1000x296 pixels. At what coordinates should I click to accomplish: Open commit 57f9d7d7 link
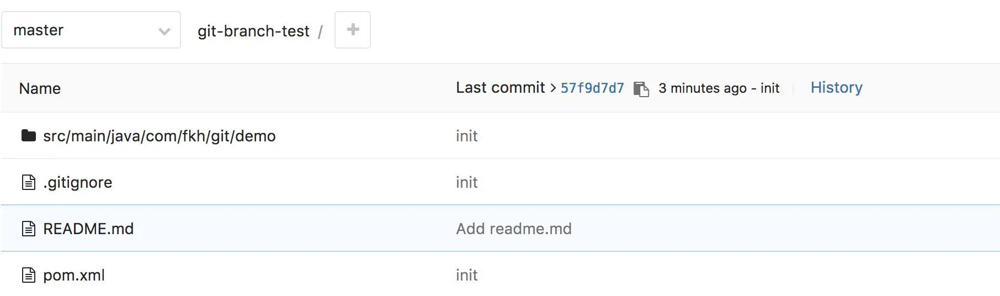tap(592, 88)
